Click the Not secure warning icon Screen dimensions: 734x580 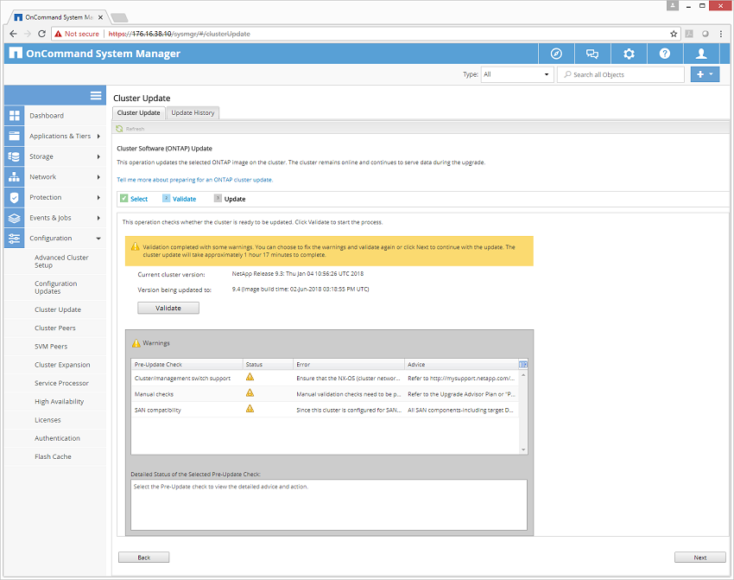tap(58, 34)
